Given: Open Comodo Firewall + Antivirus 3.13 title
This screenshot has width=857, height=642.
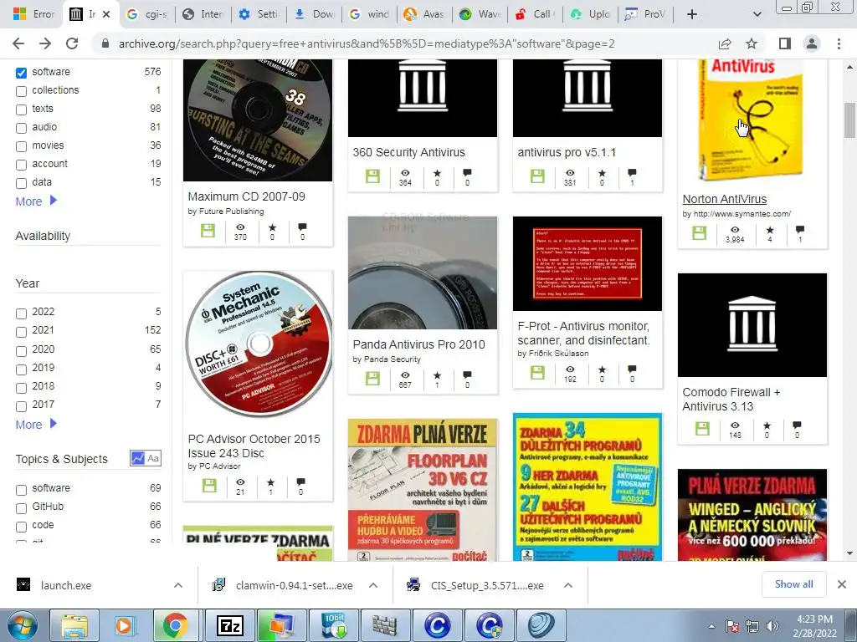Looking at the screenshot, I should 731,399.
